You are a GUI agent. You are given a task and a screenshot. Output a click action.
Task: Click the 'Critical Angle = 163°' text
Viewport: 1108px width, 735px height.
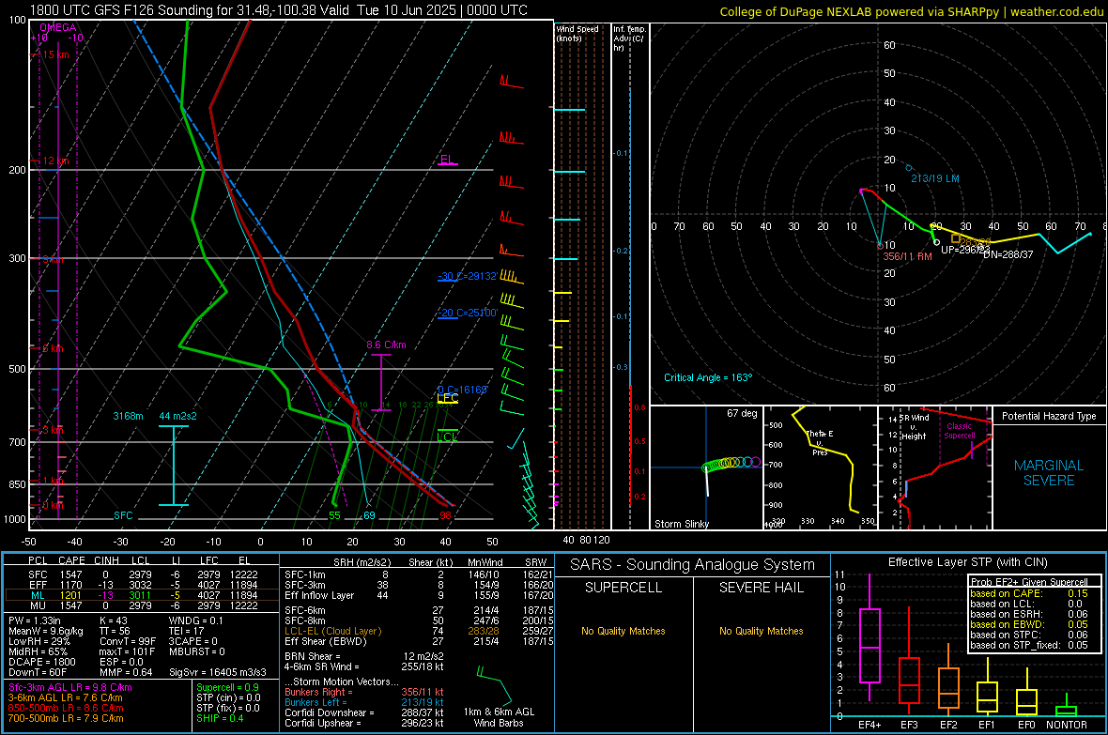(708, 377)
